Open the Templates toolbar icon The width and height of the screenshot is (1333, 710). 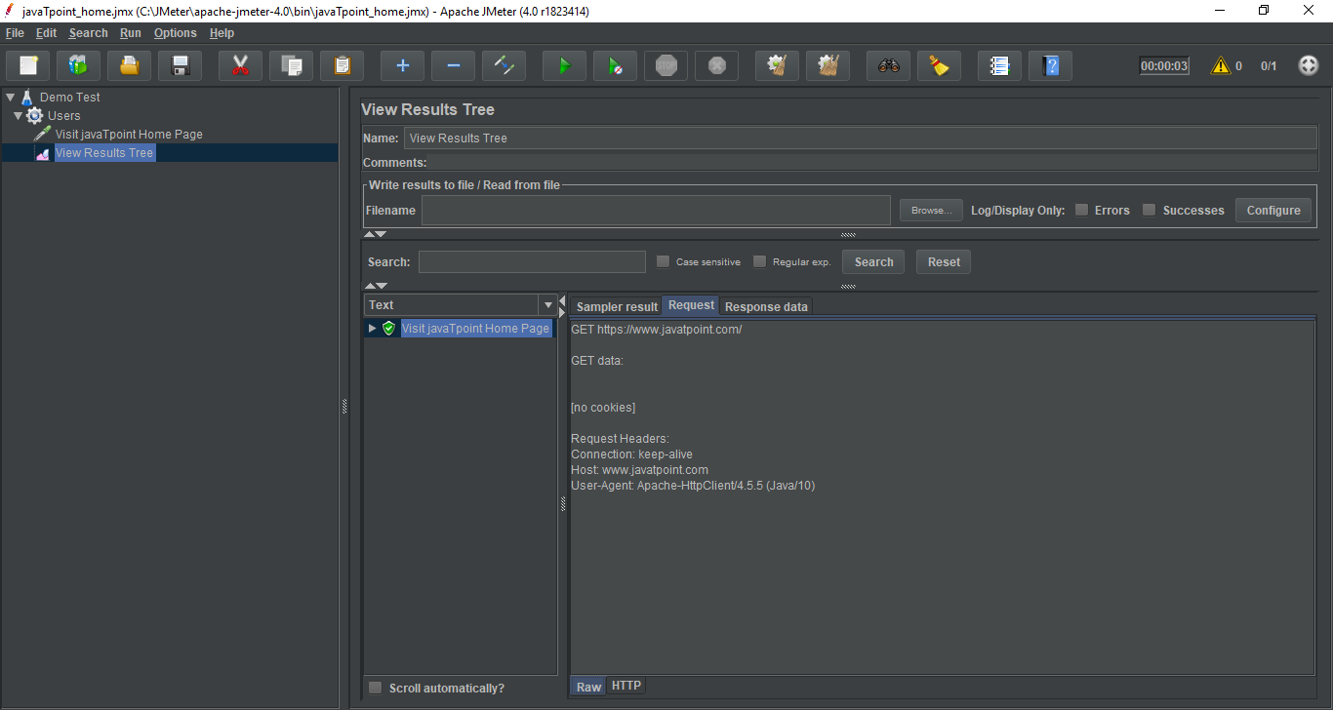[x=78, y=65]
